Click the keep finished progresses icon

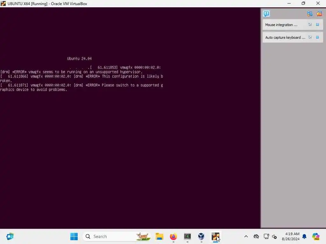click(x=309, y=14)
